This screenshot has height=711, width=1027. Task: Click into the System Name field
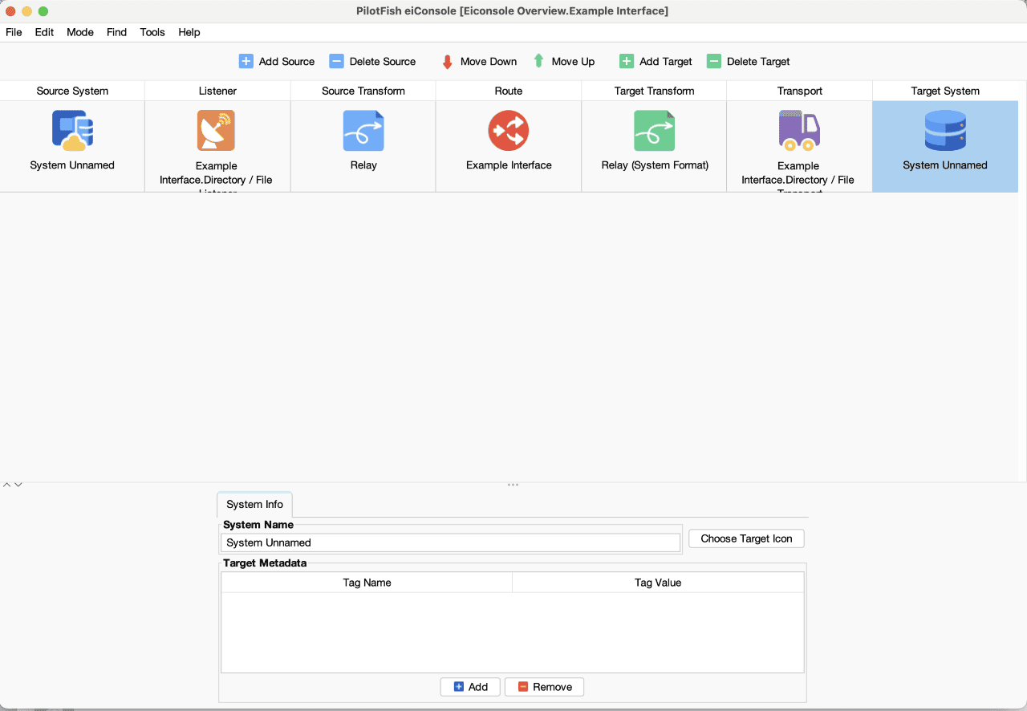click(x=451, y=542)
